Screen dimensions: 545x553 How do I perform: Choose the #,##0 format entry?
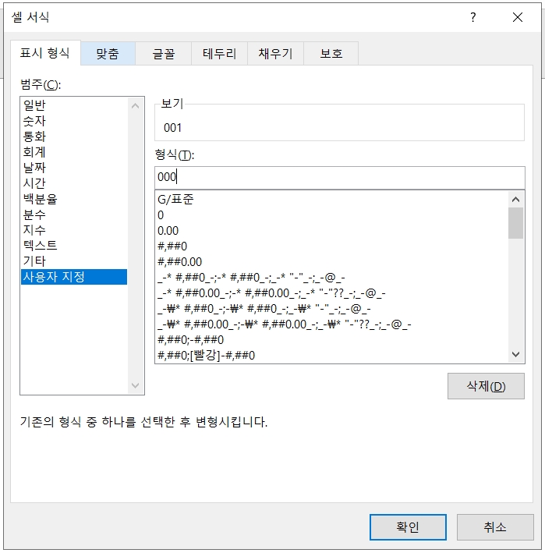click(x=331, y=246)
